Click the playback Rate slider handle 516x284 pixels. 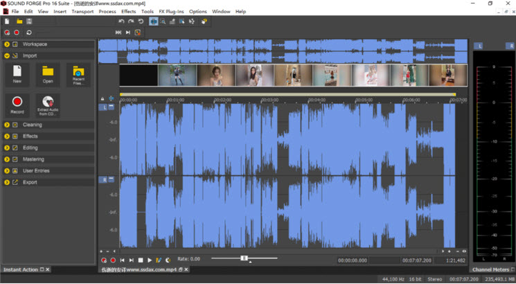[244, 258]
